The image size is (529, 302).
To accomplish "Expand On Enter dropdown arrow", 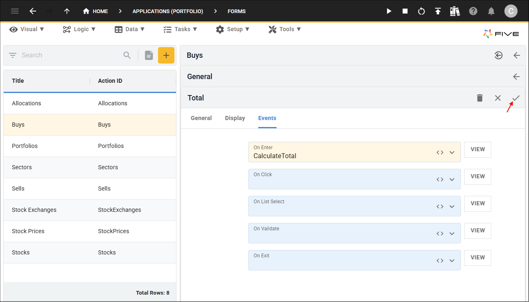I will pyautogui.click(x=452, y=152).
